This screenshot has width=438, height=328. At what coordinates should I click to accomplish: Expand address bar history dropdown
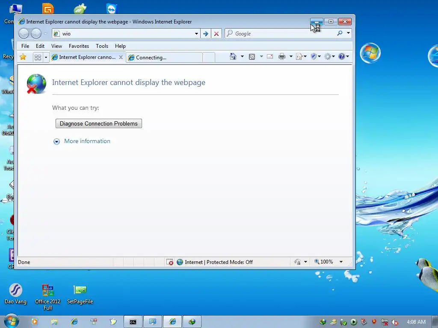pyautogui.click(x=196, y=34)
